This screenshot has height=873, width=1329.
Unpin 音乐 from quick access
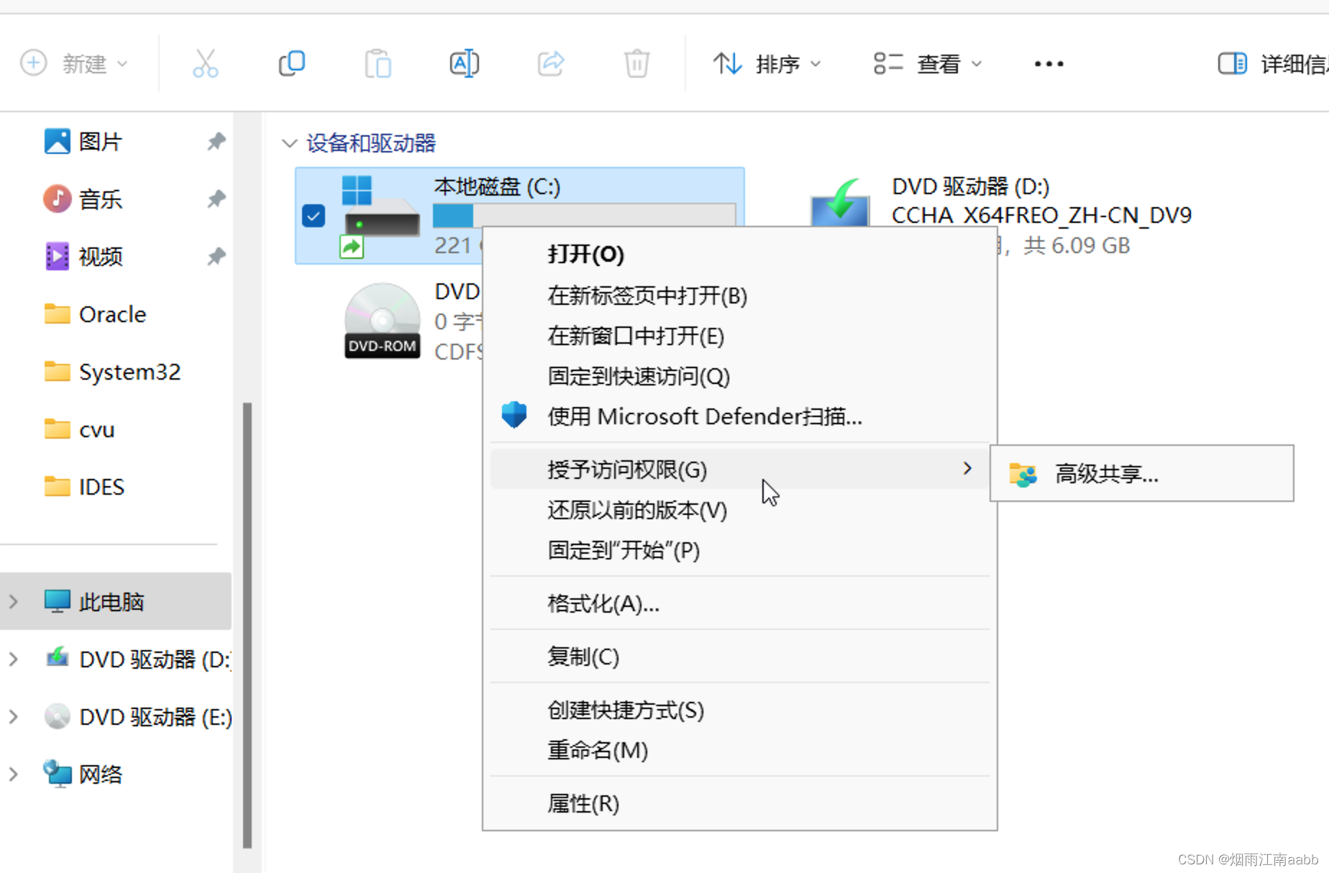point(216,199)
